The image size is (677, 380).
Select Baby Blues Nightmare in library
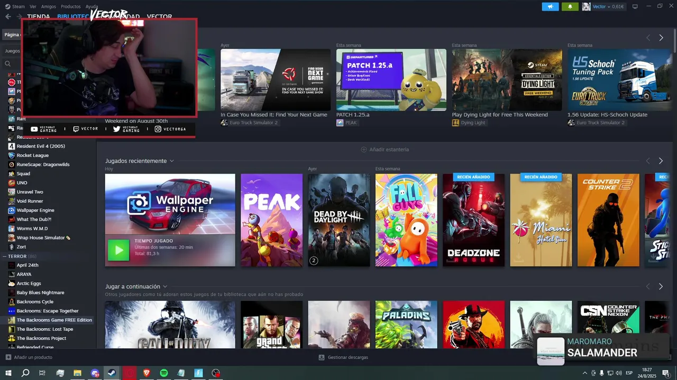[x=40, y=292]
